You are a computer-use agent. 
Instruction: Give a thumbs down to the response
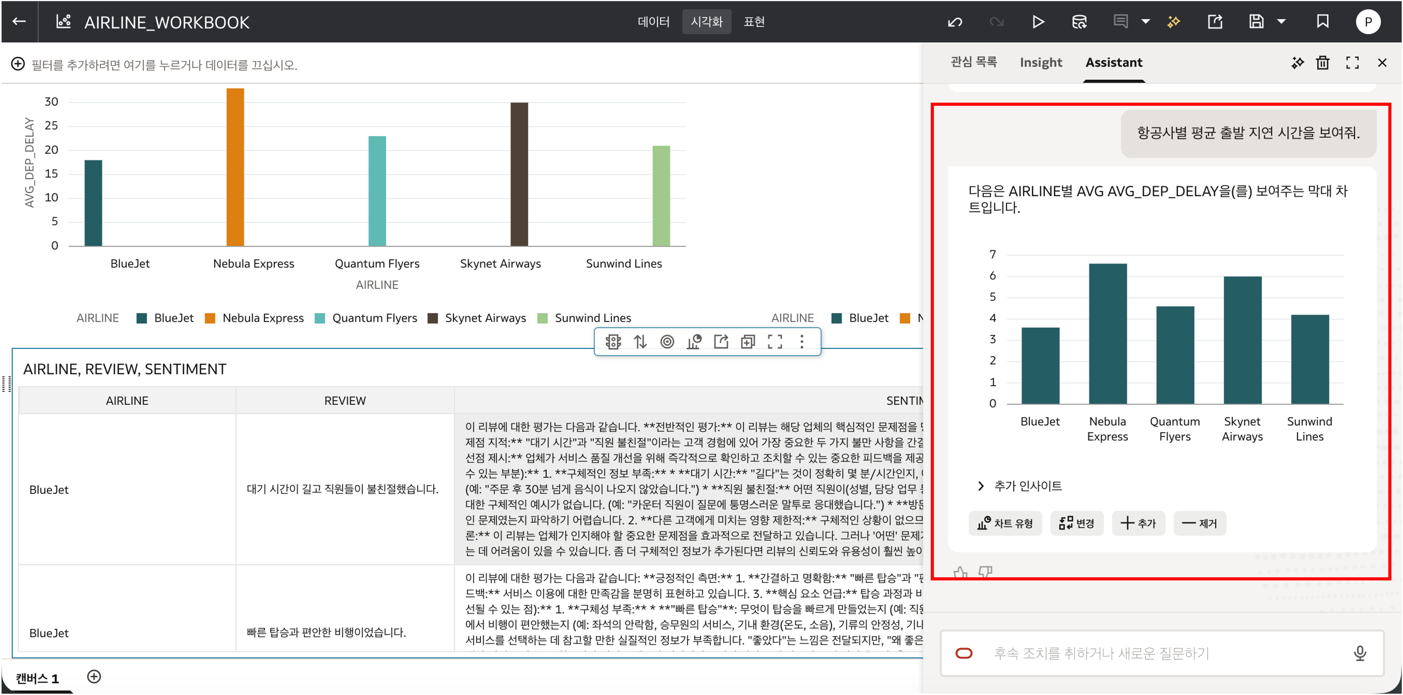point(985,572)
